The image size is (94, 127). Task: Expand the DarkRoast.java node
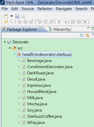[19, 73]
